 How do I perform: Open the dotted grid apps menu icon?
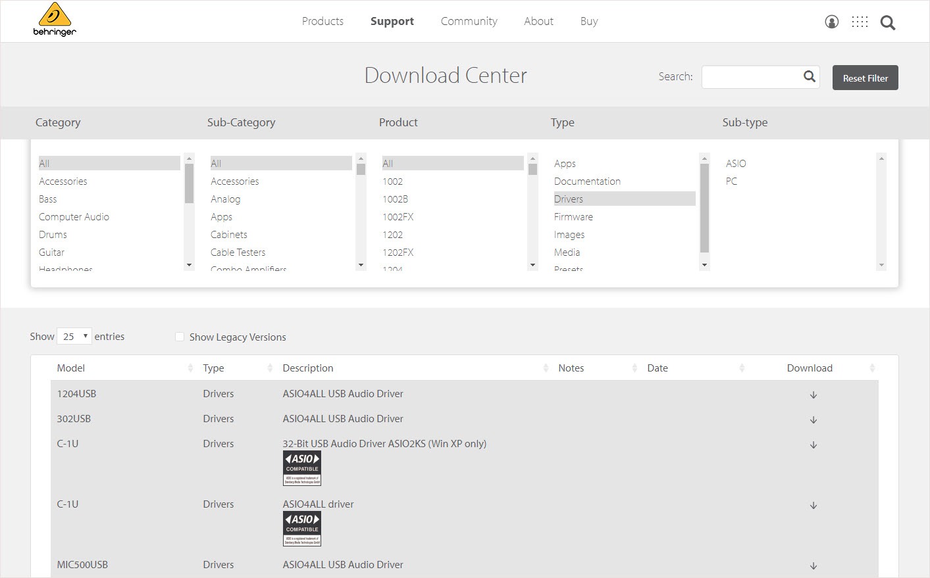[x=860, y=22]
